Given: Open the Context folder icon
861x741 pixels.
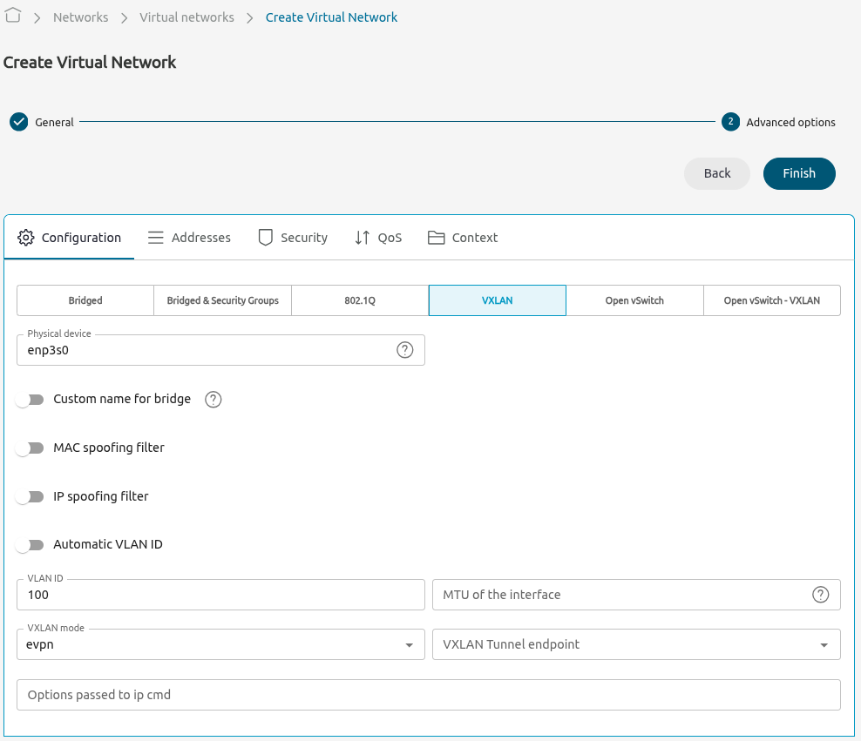Looking at the screenshot, I should [x=436, y=237].
